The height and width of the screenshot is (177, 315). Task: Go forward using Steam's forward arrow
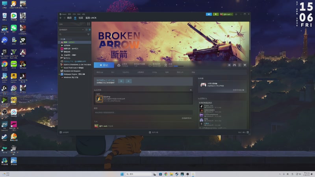pyautogui.click(x=65, y=18)
